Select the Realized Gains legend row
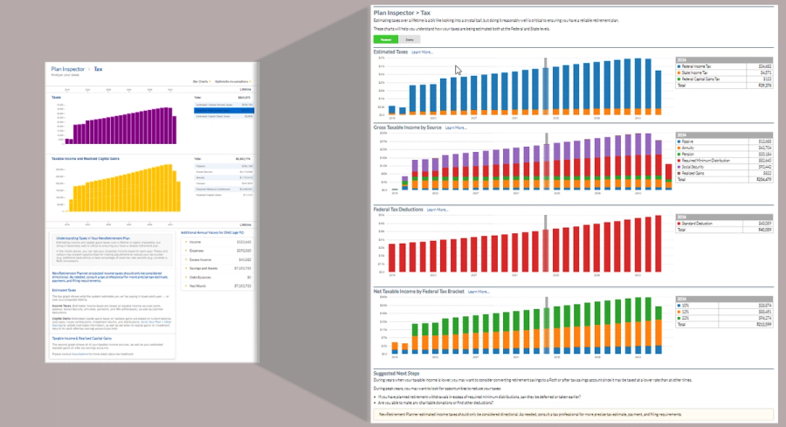The height and width of the screenshot is (427, 786). point(724,173)
